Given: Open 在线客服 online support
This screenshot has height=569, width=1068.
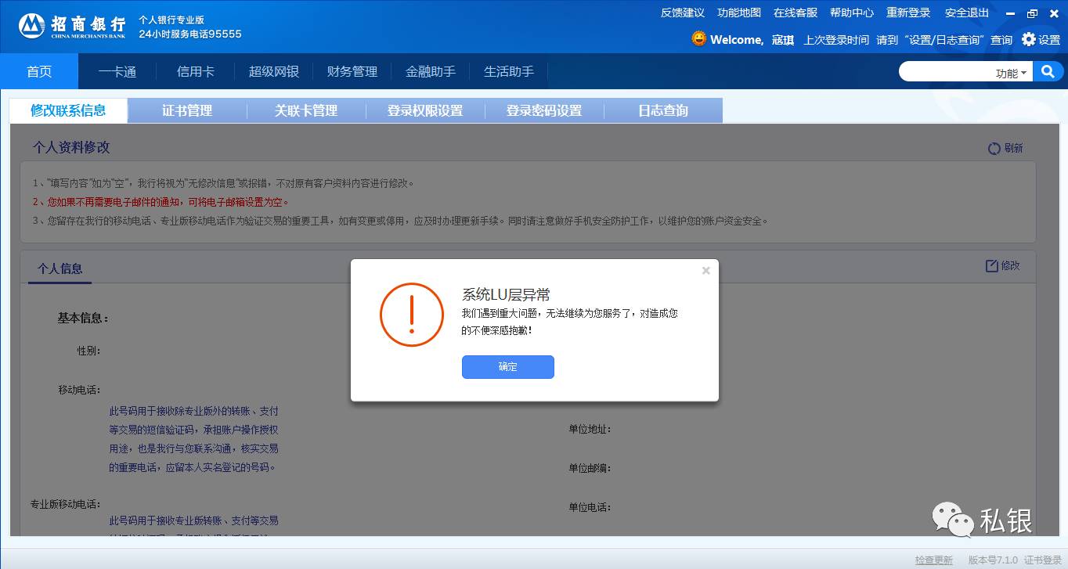Looking at the screenshot, I should pos(796,13).
